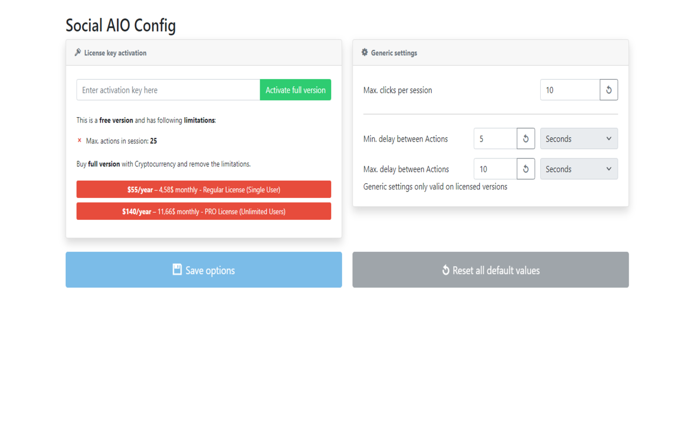Reset the Max. clicks per session value
Viewport: 695px width, 434px height.
tap(609, 90)
